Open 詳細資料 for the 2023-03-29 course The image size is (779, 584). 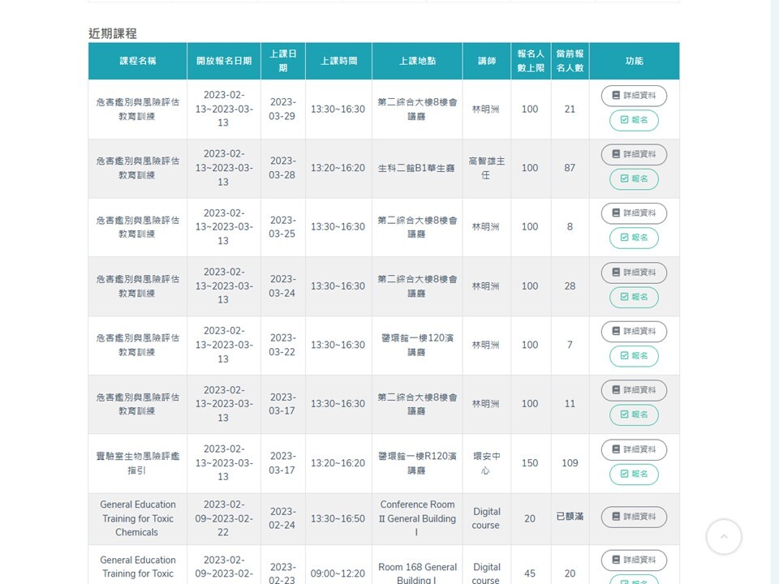coord(634,96)
